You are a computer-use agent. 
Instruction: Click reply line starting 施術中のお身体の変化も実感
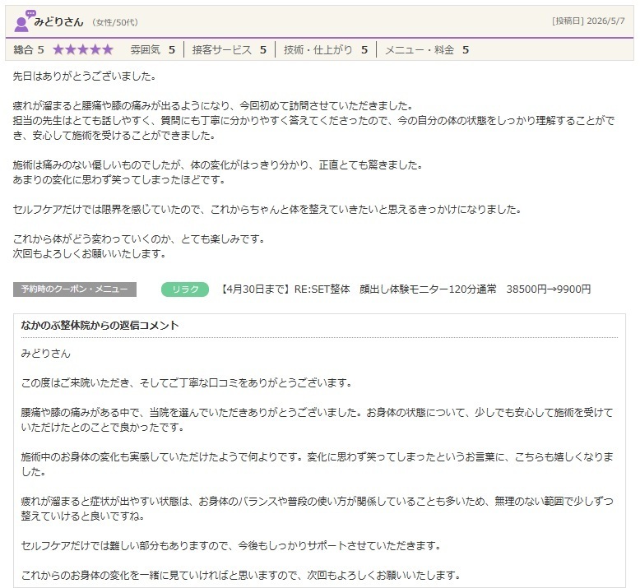318,456
